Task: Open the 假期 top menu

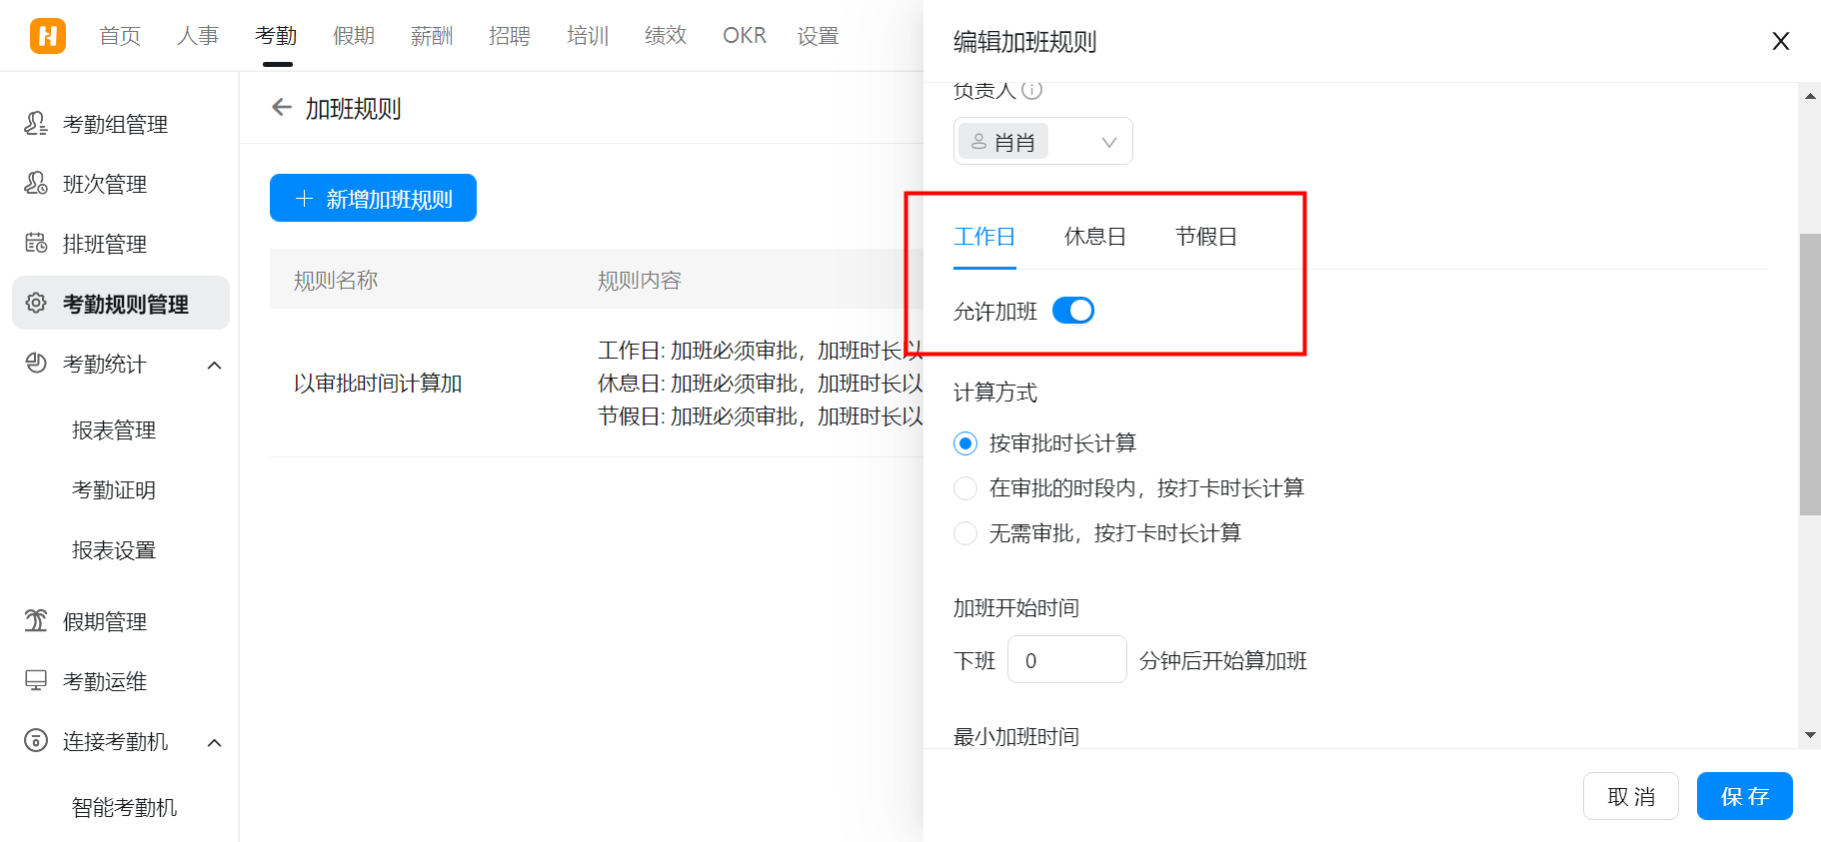Action: click(354, 36)
